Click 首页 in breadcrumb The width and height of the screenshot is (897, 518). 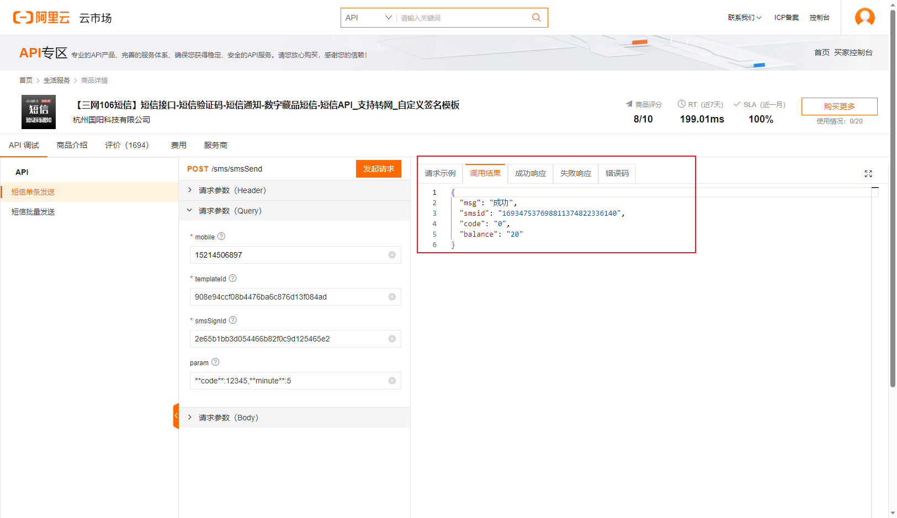[x=26, y=81]
